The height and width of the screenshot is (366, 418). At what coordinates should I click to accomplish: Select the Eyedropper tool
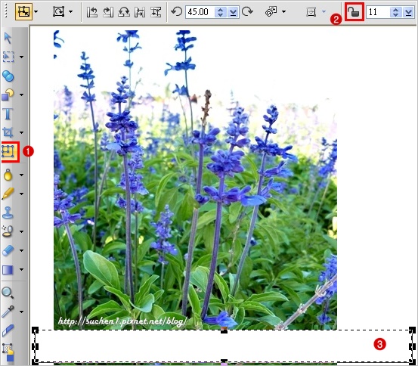tap(8, 312)
